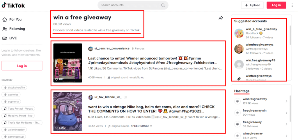Viewport: 298px width, 140px height.
Task: Click the music note for original sound - SPEED SONGS
Action: [x=109, y=126]
